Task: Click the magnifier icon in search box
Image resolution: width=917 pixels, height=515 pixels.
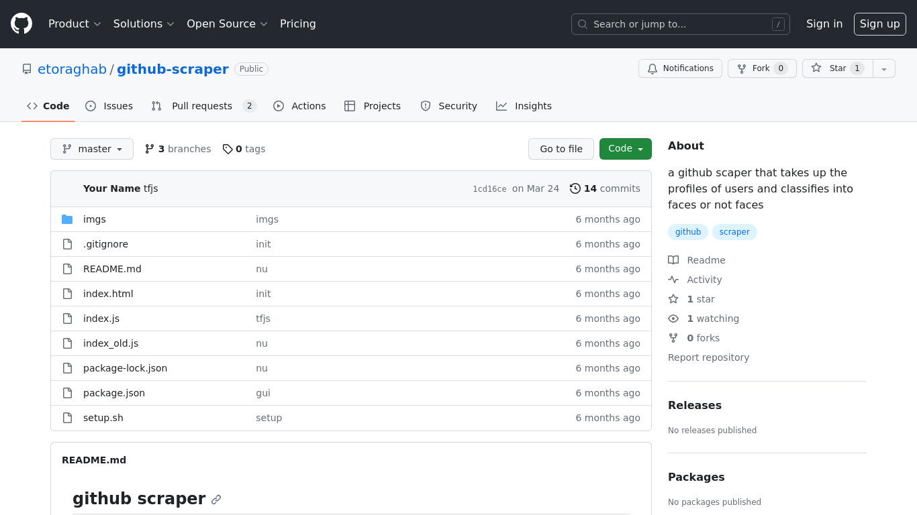Action: (x=583, y=24)
